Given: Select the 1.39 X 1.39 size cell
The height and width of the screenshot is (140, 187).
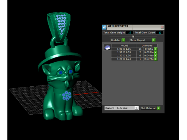Looking at the screenshot, I should coord(124,52).
